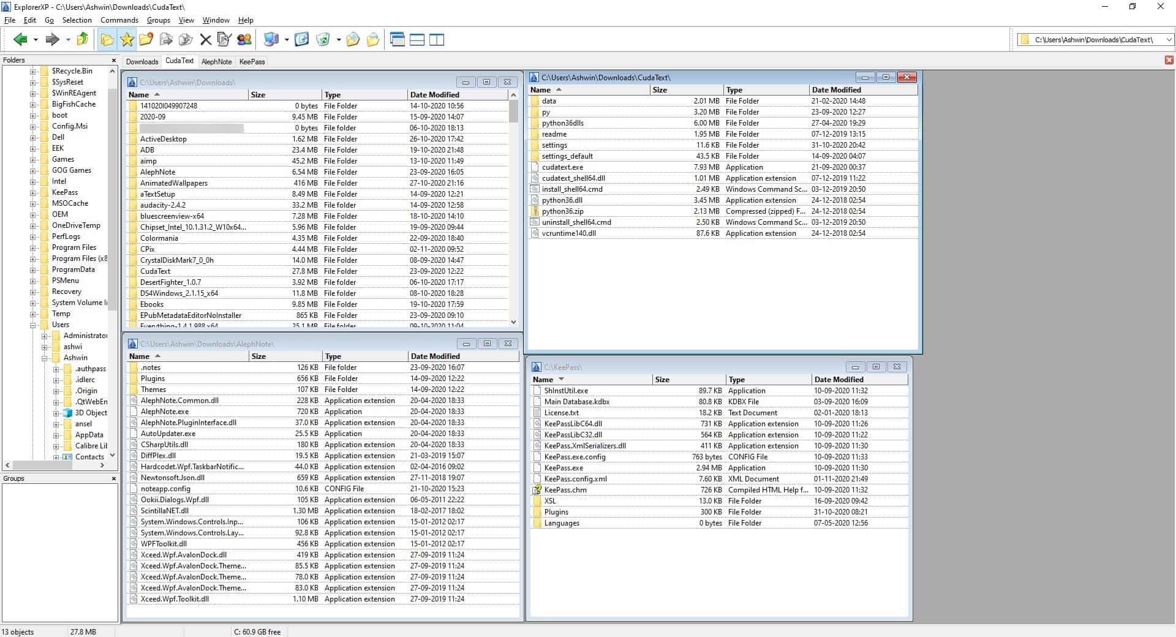Open the Forward history dropdown arrow
The width and height of the screenshot is (1176, 637).
(68, 40)
